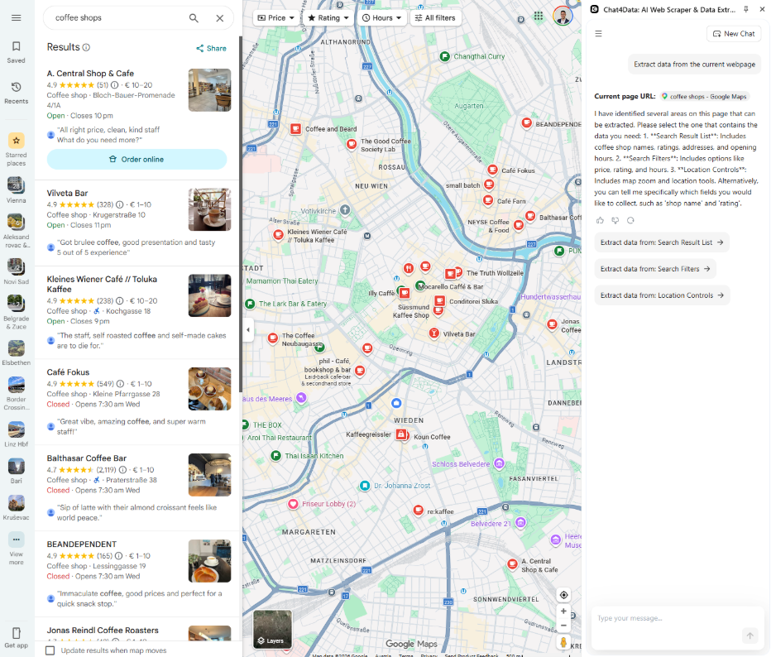The height and width of the screenshot is (657, 771).
Task: Click the search magnifier icon
Action: point(194,18)
